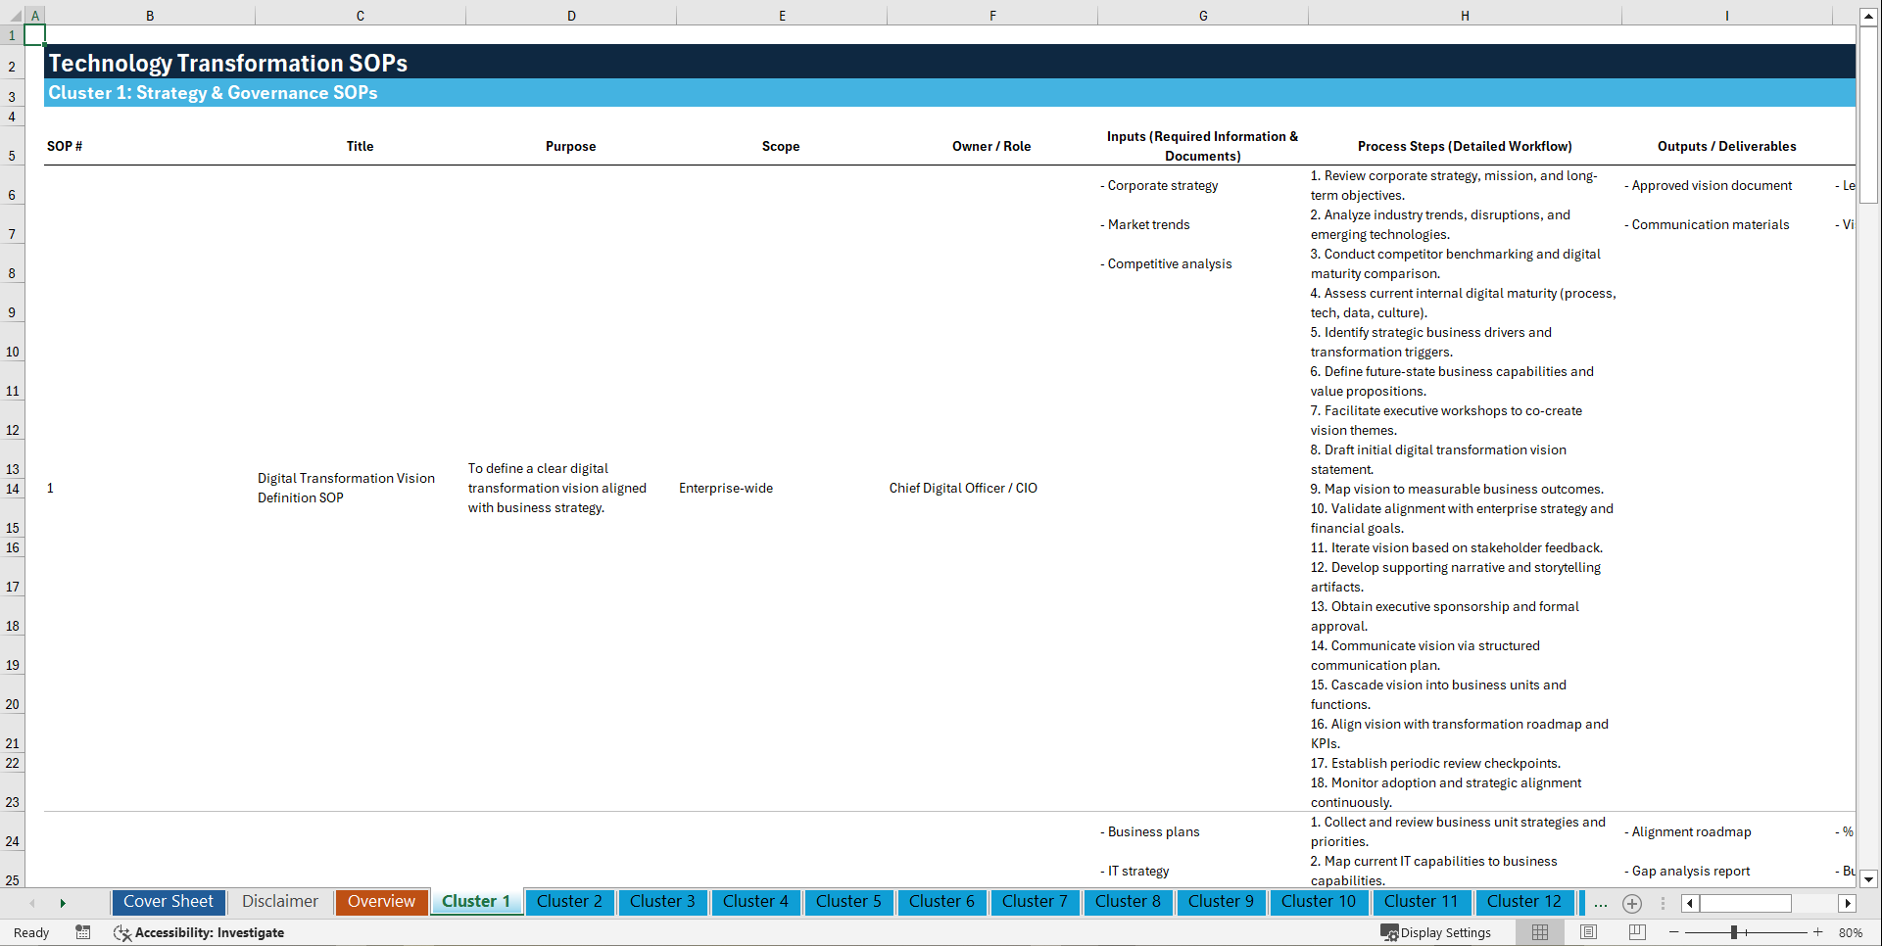Select the Disclaimer sheet tab
The height and width of the screenshot is (946, 1882).
coord(279,902)
